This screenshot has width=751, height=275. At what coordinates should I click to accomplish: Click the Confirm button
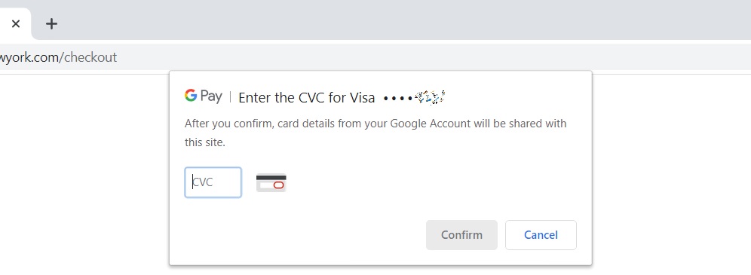pyautogui.click(x=461, y=235)
